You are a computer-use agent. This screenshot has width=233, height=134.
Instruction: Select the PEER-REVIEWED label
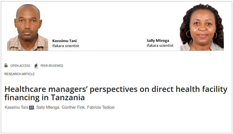tap(52, 66)
